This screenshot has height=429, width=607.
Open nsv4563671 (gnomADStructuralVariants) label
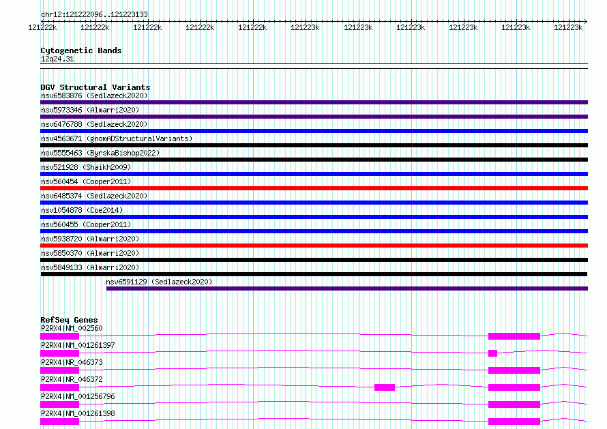click(x=117, y=138)
